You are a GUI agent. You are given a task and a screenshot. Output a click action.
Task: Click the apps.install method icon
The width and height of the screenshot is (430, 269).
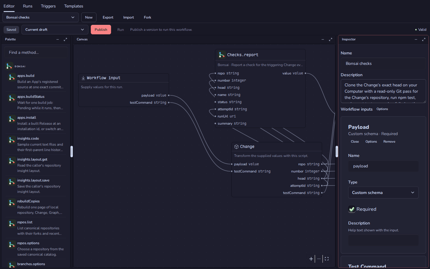click(x=11, y=119)
